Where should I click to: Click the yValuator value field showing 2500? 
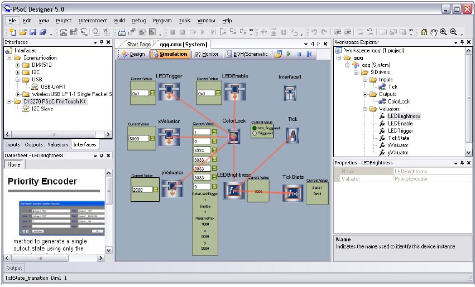pyautogui.click(x=142, y=189)
